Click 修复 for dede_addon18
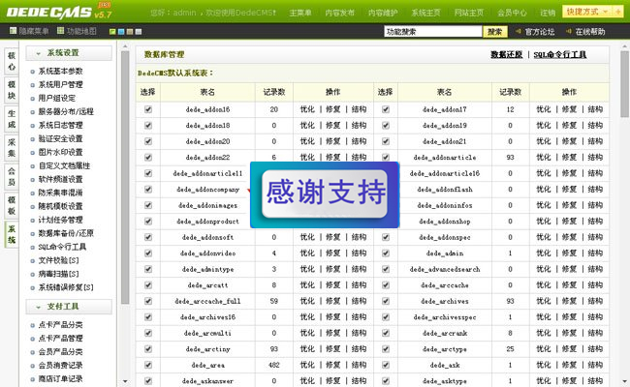 coord(333,125)
